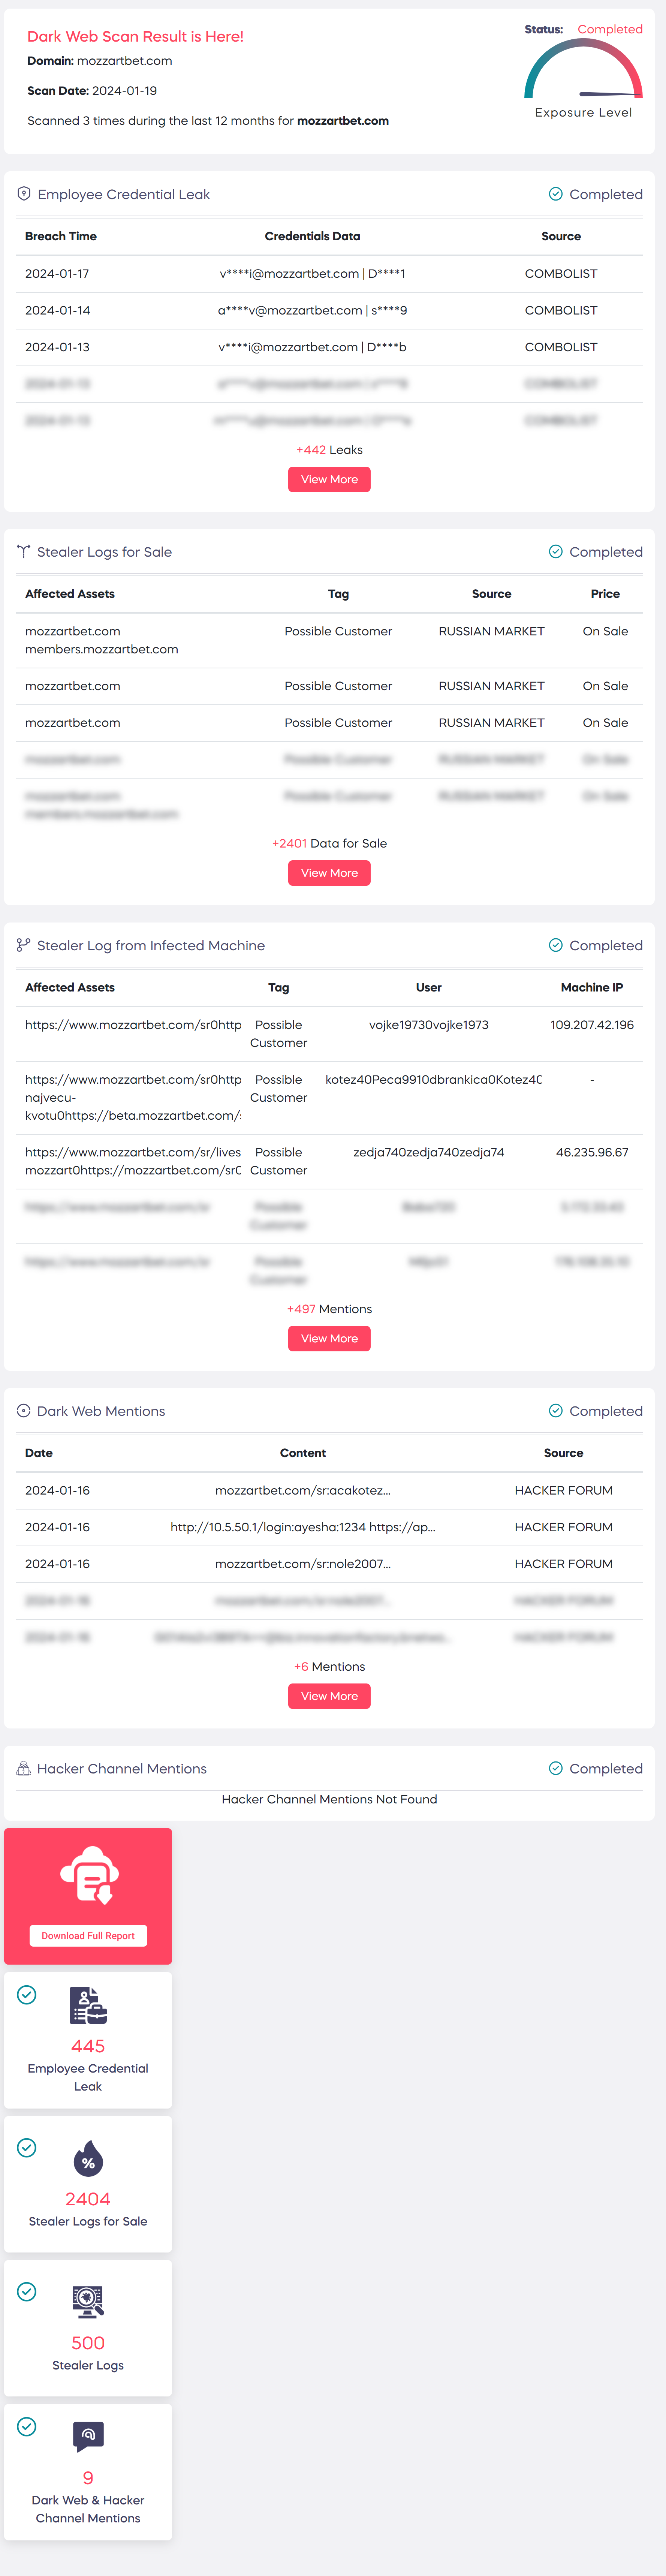Click the Content column header

tap(303, 1453)
